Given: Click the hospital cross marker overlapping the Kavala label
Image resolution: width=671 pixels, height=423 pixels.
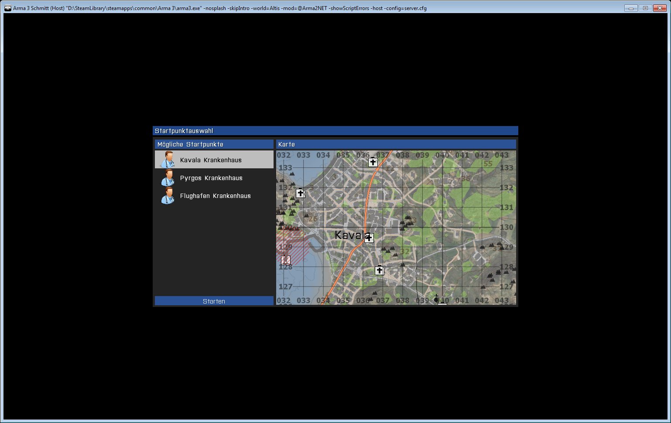Looking at the screenshot, I should point(369,238).
